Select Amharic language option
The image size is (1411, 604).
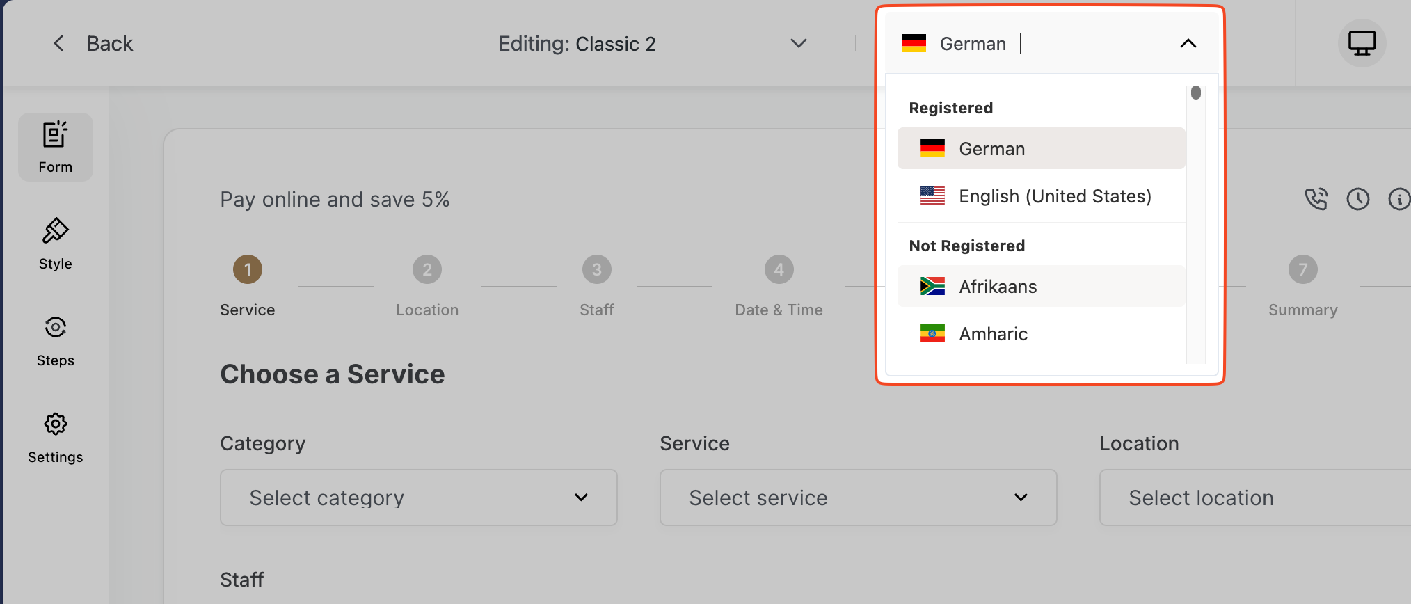point(1042,334)
